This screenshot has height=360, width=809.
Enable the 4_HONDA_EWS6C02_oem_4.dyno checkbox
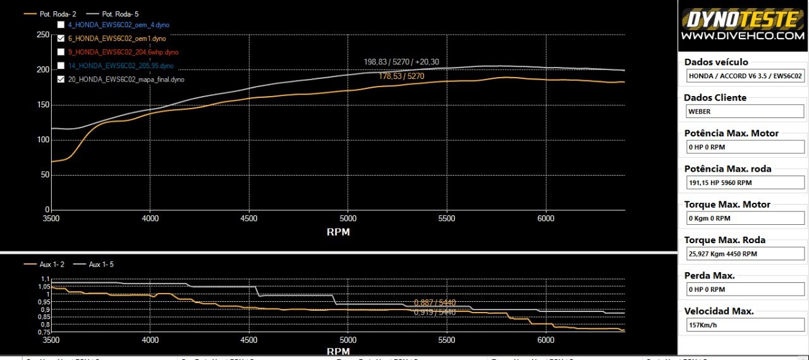[x=61, y=25]
